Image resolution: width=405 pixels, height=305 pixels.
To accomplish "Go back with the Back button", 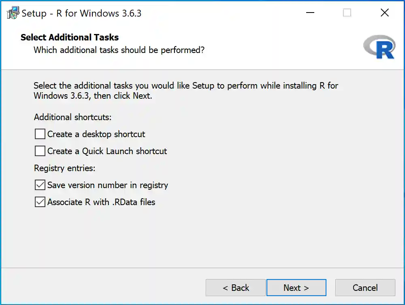I will click(236, 288).
